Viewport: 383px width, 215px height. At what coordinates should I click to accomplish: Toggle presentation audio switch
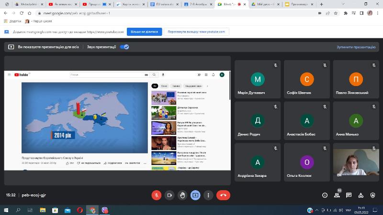[124, 47]
